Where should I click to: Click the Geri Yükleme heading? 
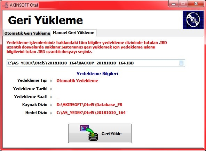(x=46, y=20)
